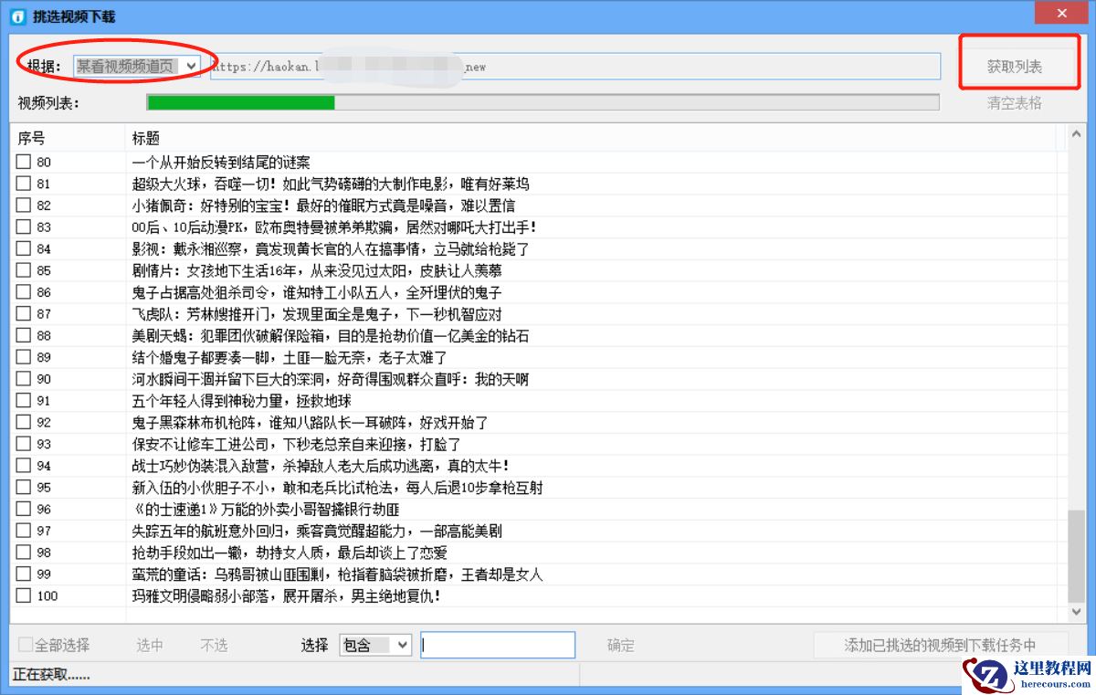Viewport: 1096px width, 695px height.
Task: Click the haokan URL input field
Action: (575, 67)
